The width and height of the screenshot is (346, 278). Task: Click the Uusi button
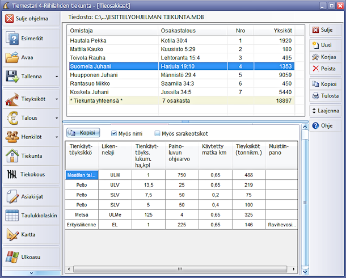[x=324, y=45]
